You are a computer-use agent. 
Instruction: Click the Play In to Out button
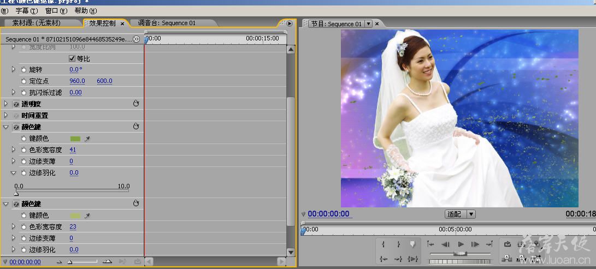413,259
